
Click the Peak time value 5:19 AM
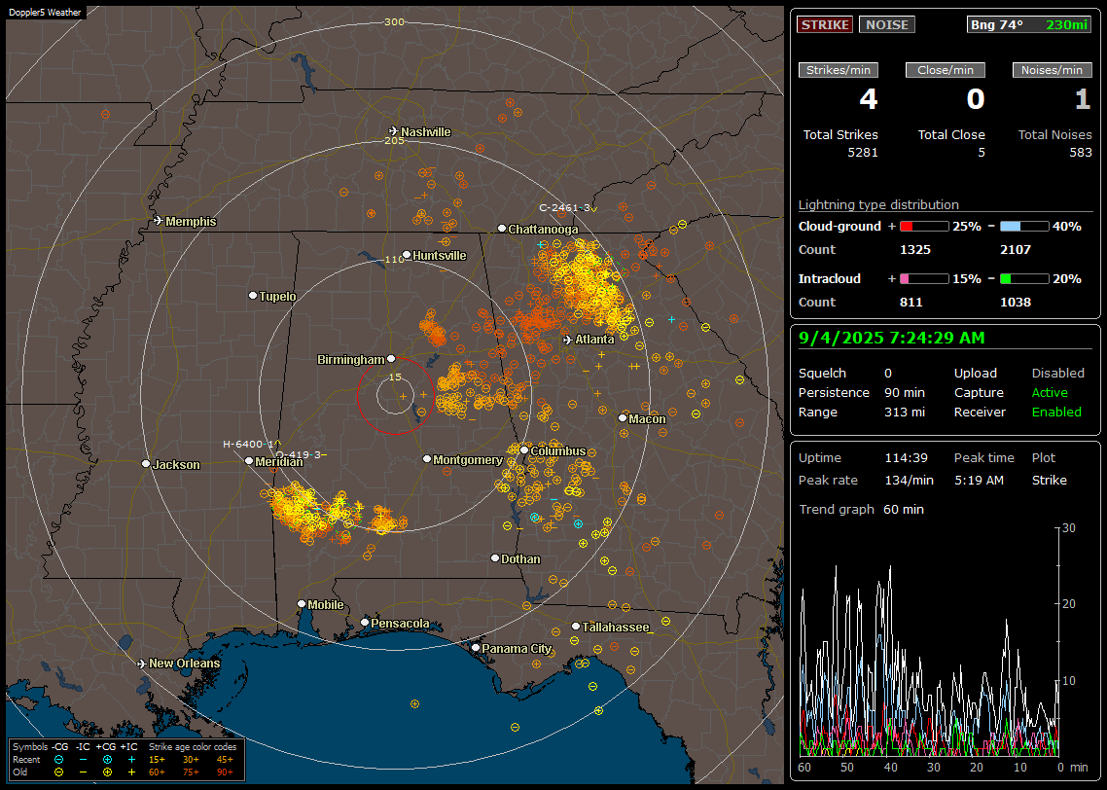tap(979, 480)
